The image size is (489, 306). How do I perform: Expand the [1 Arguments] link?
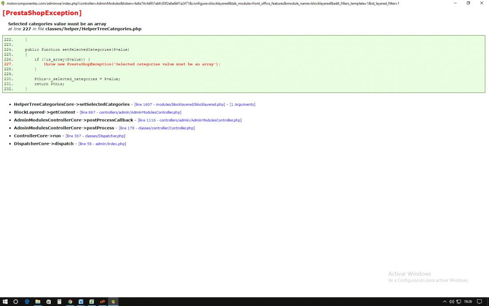(242, 105)
